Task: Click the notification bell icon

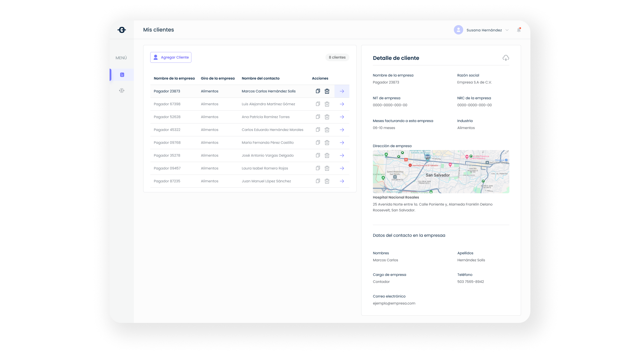Action: coord(519,30)
